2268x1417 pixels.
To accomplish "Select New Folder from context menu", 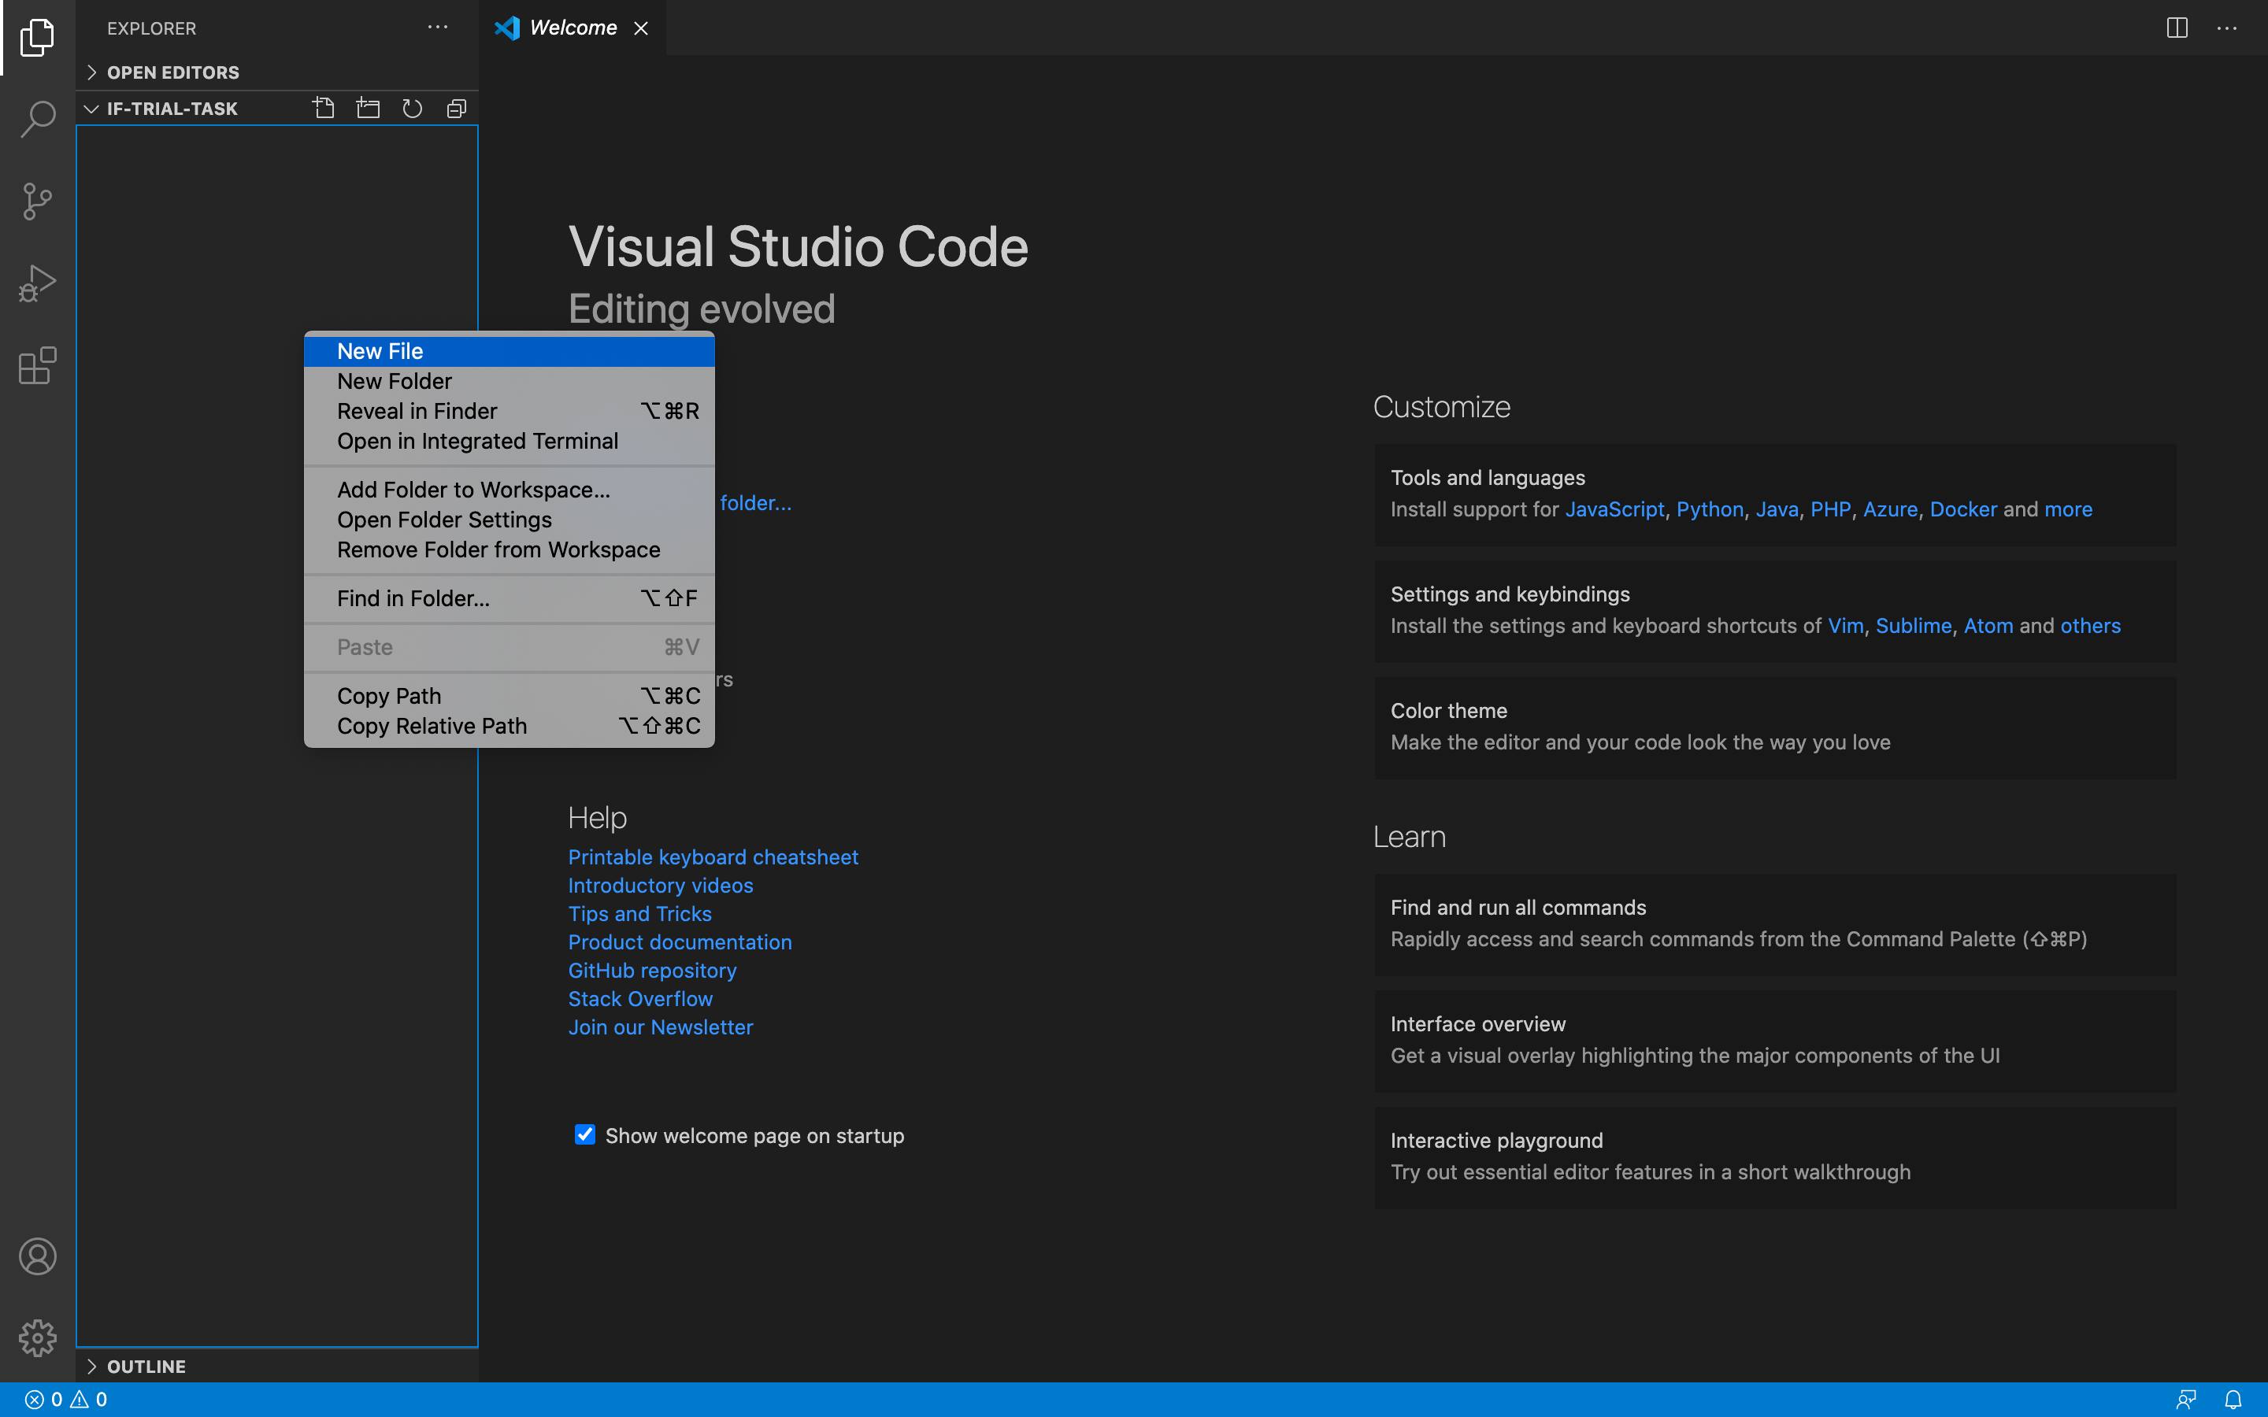I will coord(394,382).
